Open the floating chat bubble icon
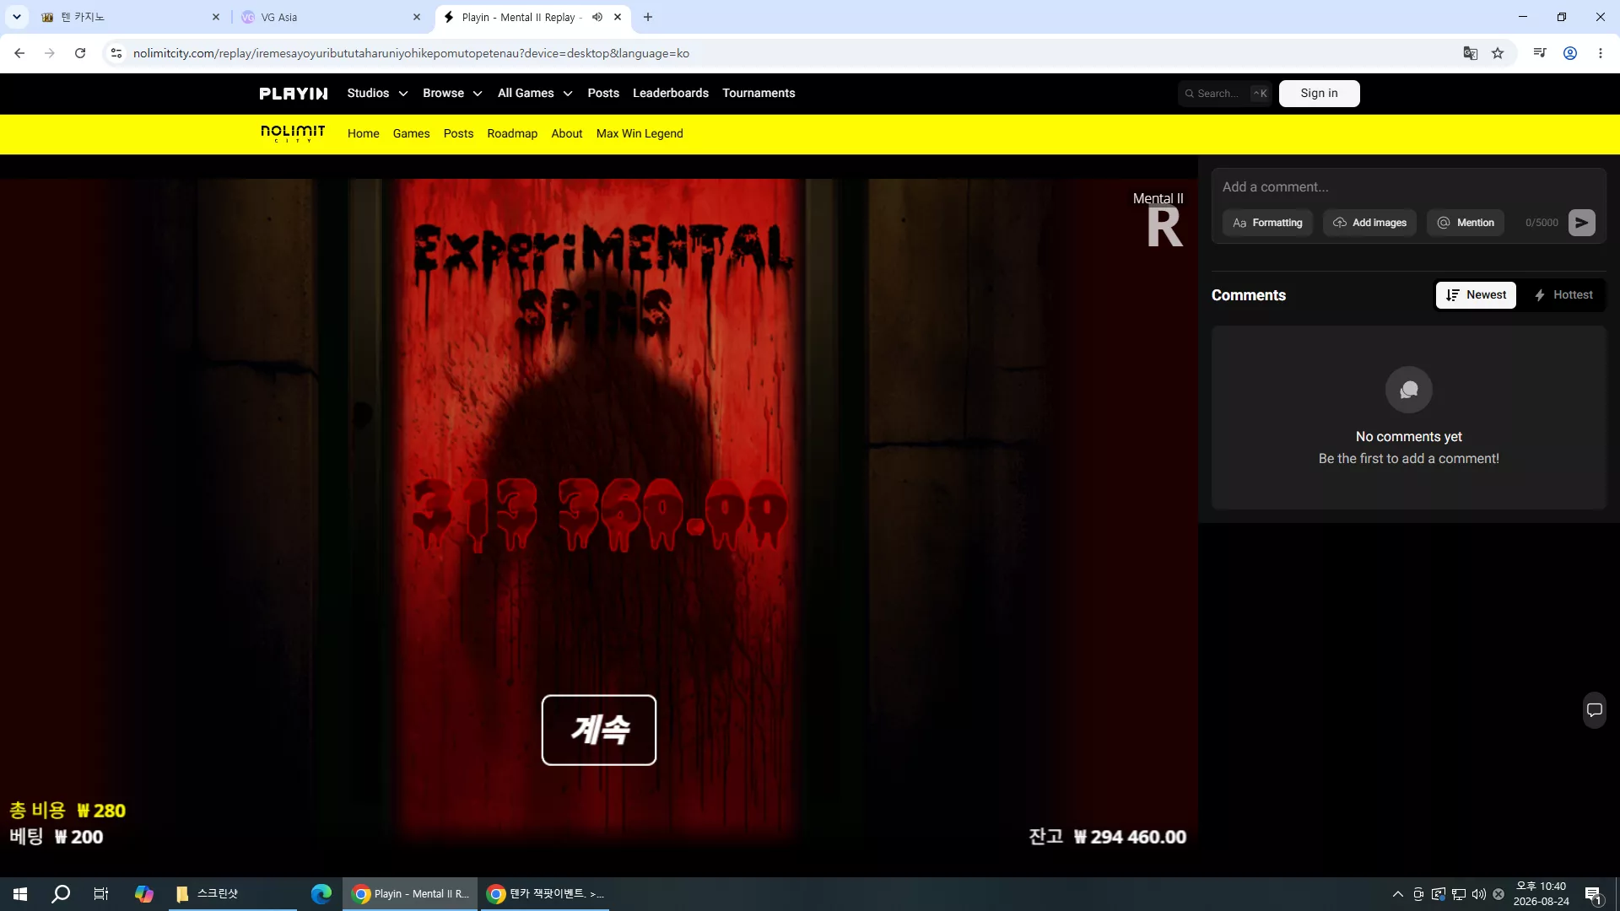 [x=1594, y=710]
